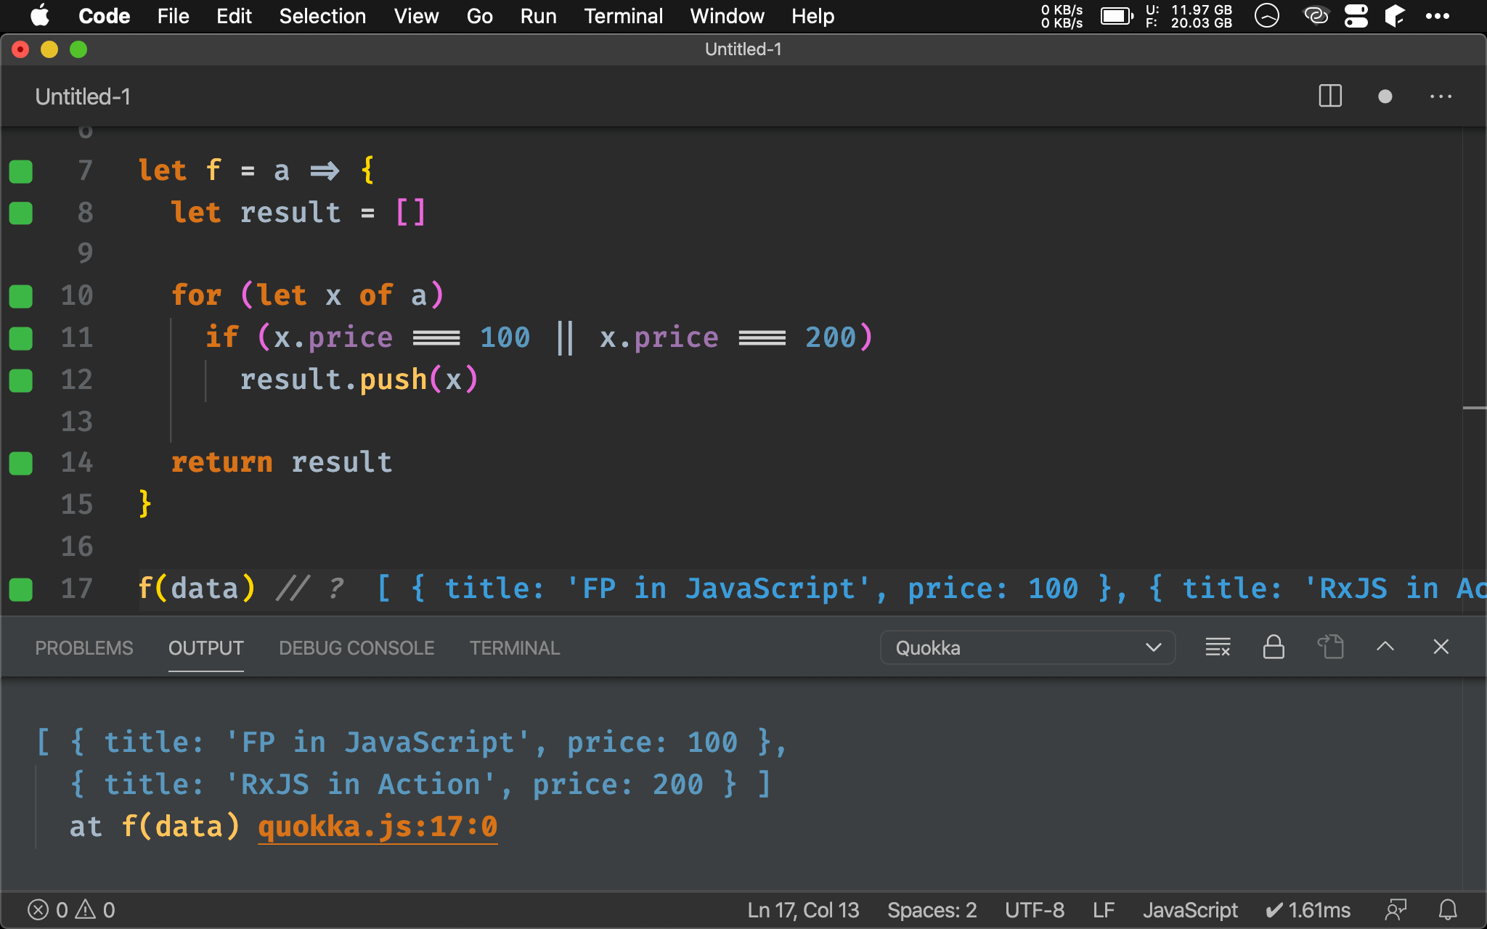The width and height of the screenshot is (1487, 929).
Task: Open the Quokka output channel dropdown
Action: [1027, 647]
